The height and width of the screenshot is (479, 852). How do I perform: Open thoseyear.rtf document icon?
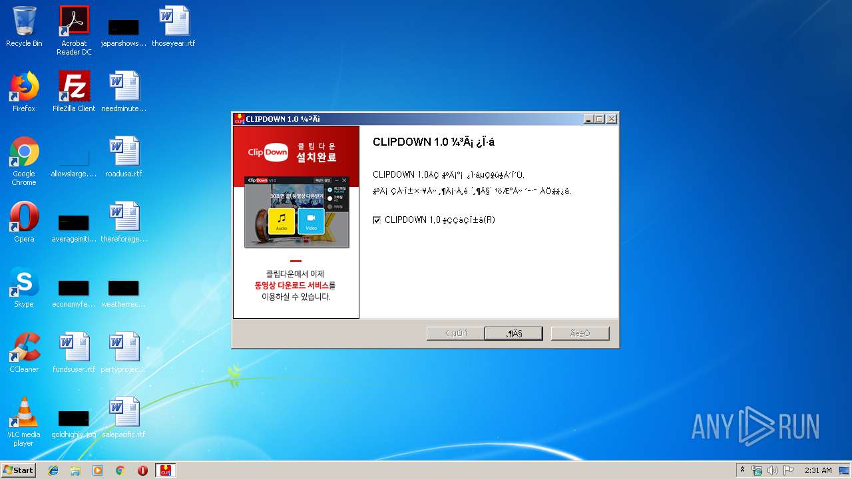tap(174, 27)
